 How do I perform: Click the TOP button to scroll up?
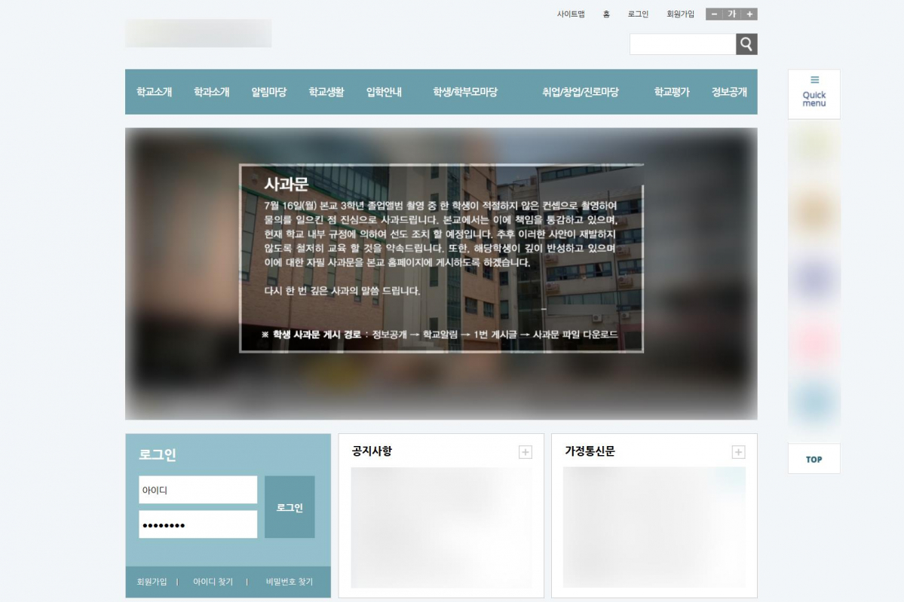click(x=814, y=458)
